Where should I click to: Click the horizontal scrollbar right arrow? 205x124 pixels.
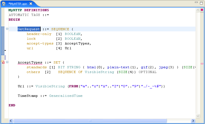[x=193, y=121]
